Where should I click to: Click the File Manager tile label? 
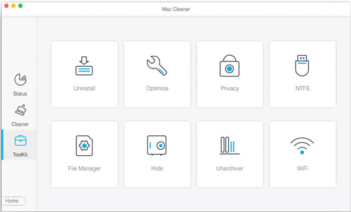[84, 169]
